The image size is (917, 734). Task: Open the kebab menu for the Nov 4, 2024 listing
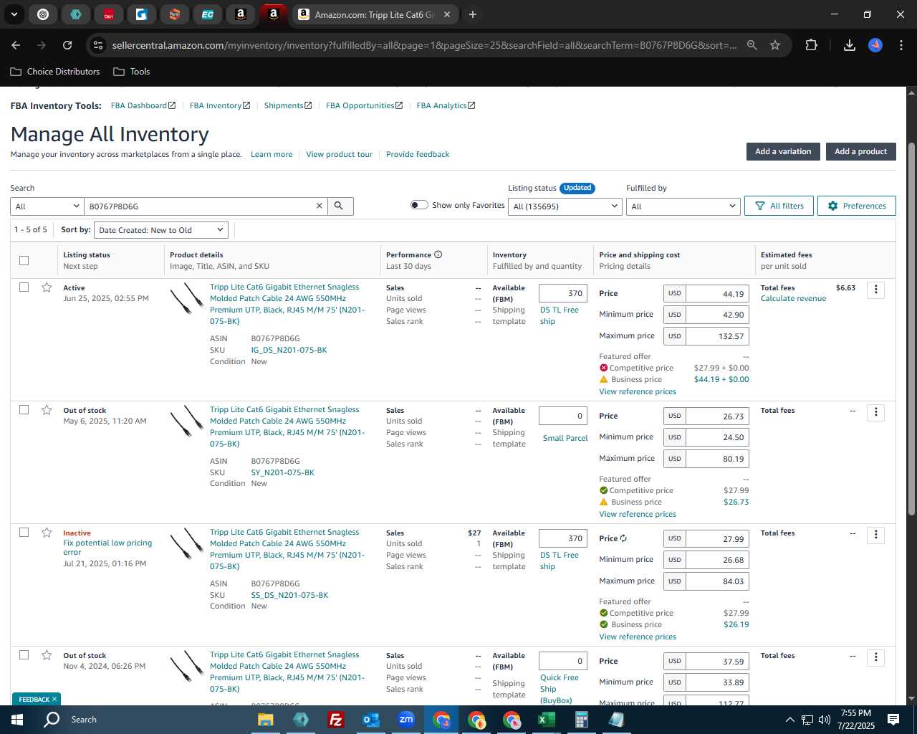[x=875, y=657]
